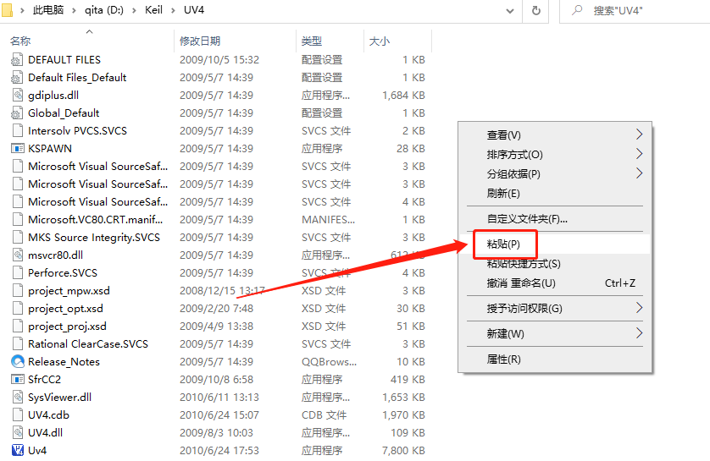Click the Global_Default config icon

[x=17, y=113]
